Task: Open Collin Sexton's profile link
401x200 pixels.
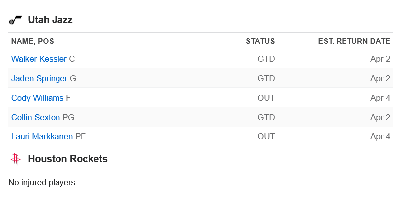Action: tap(36, 117)
